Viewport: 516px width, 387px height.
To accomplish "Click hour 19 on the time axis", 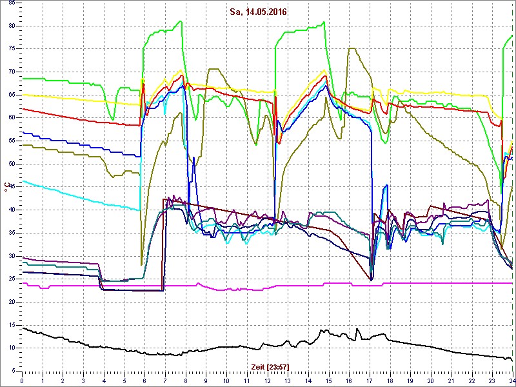I will 410,381.
